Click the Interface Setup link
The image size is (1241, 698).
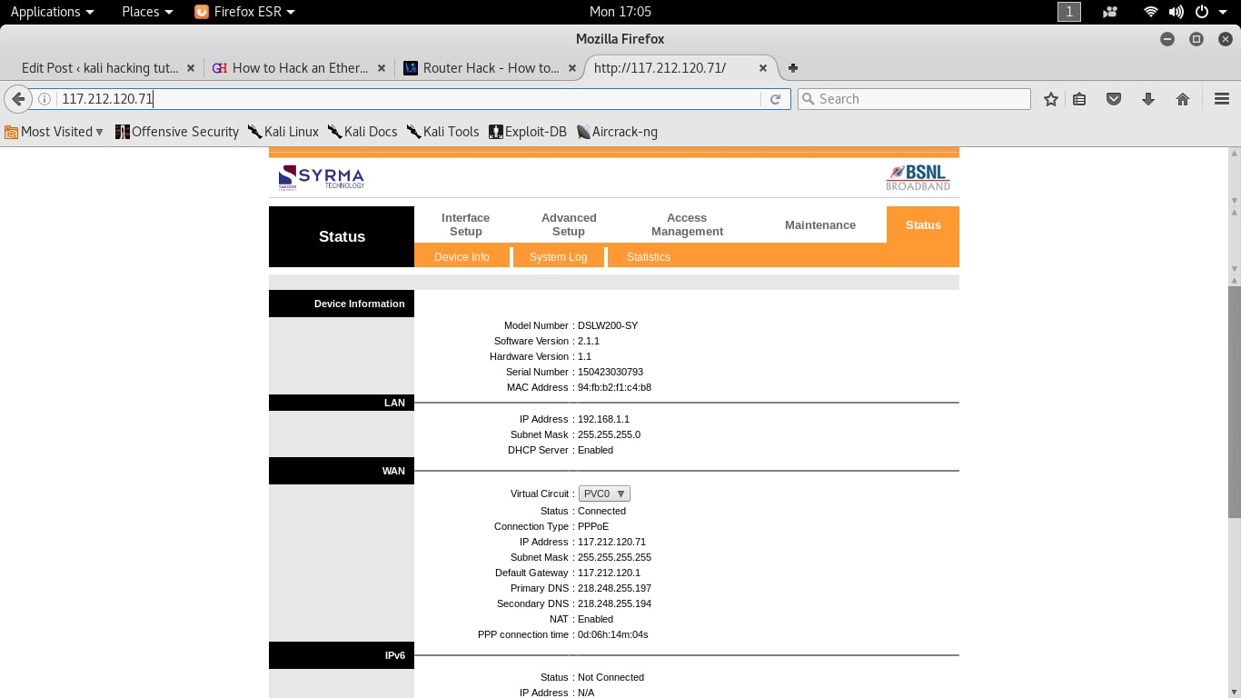tap(465, 224)
